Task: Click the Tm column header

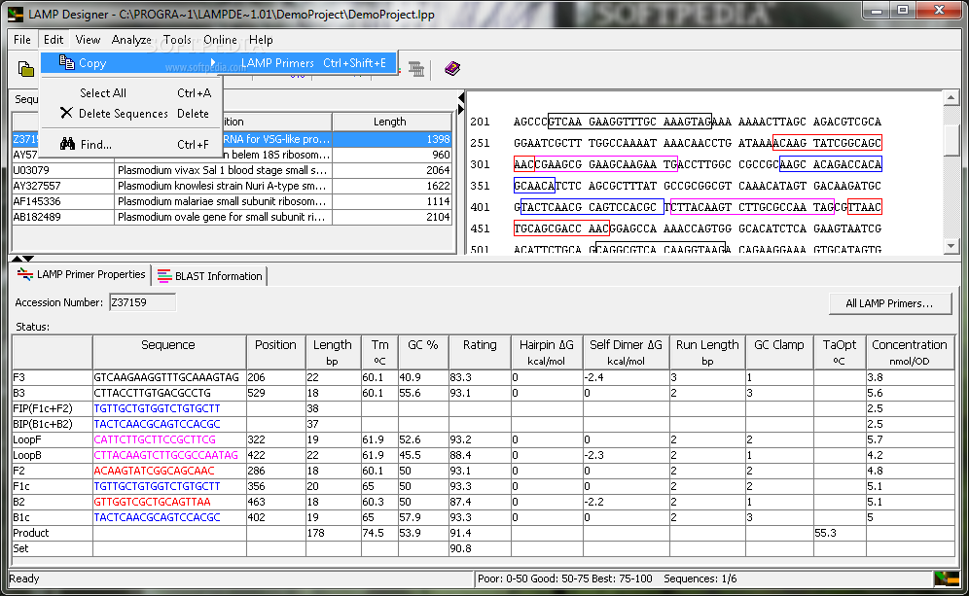Action: (379, 353)
